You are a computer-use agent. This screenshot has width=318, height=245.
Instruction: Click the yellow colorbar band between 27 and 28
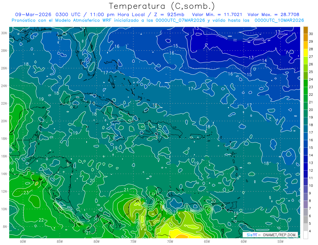[x=306, y=53]
